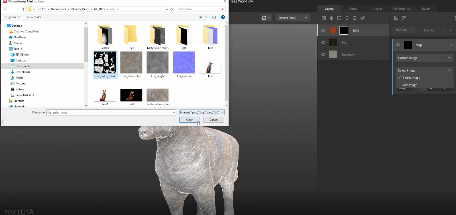The height and width of the screenshot is (215, 456).
Task: Click the mask square icon above properties panel
Action: coord(396,18)
